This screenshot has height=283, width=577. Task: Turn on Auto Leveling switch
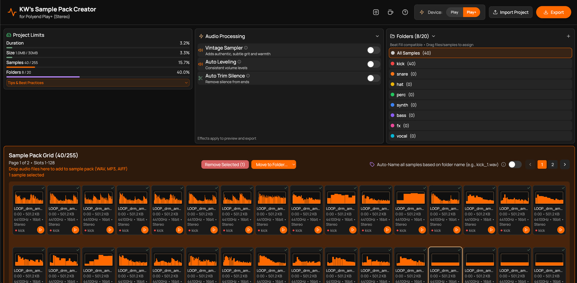(x=373, y=64)
